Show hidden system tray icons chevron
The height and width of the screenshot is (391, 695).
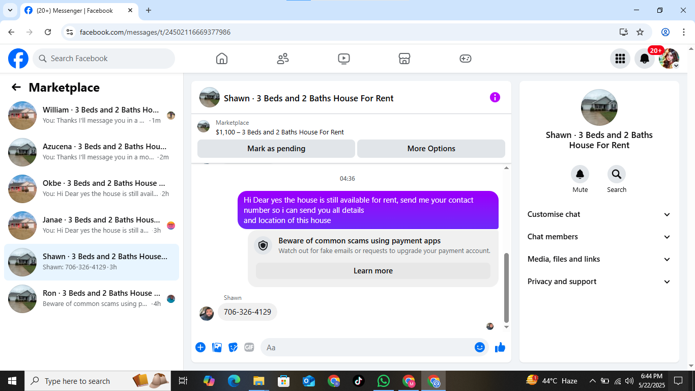(592, 381)
